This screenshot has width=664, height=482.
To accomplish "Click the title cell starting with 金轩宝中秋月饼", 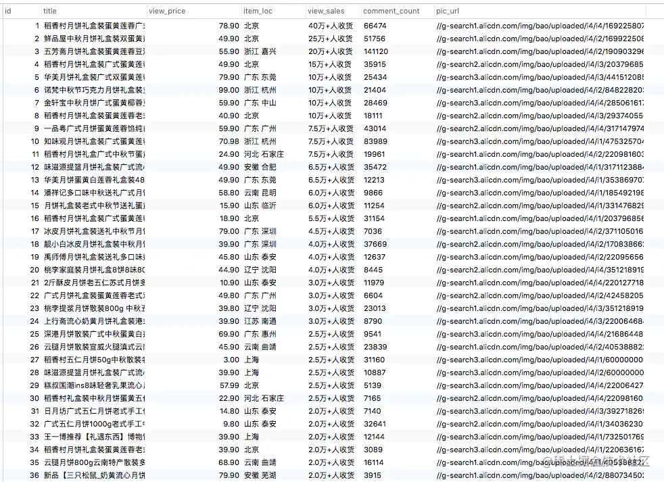I will (x=94, y=103).
